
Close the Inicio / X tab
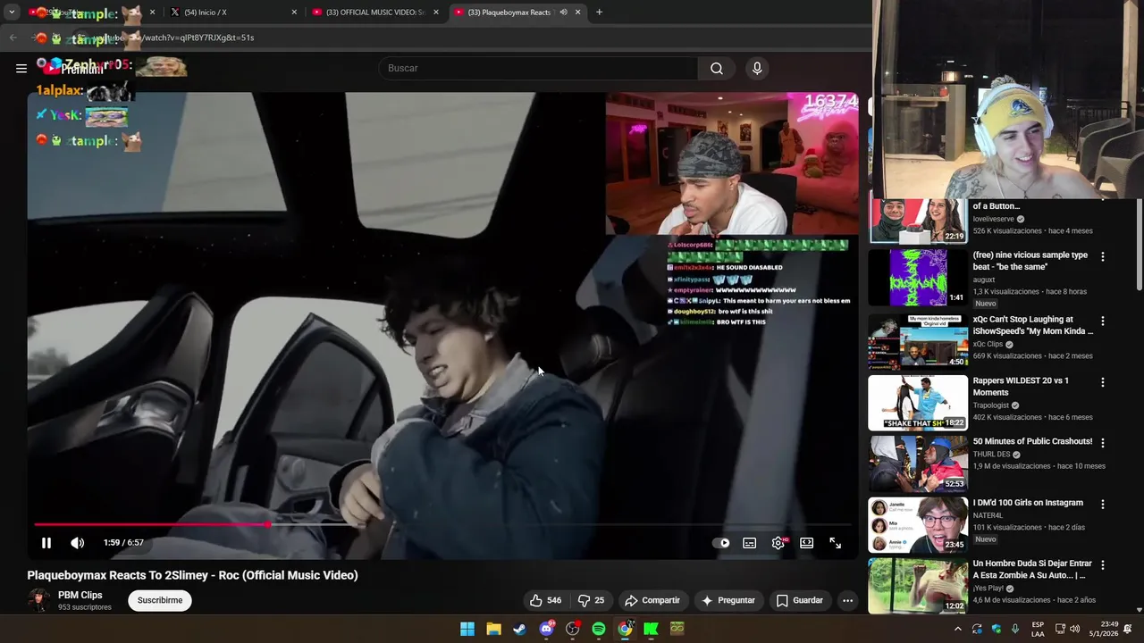[x=294, y=13]
